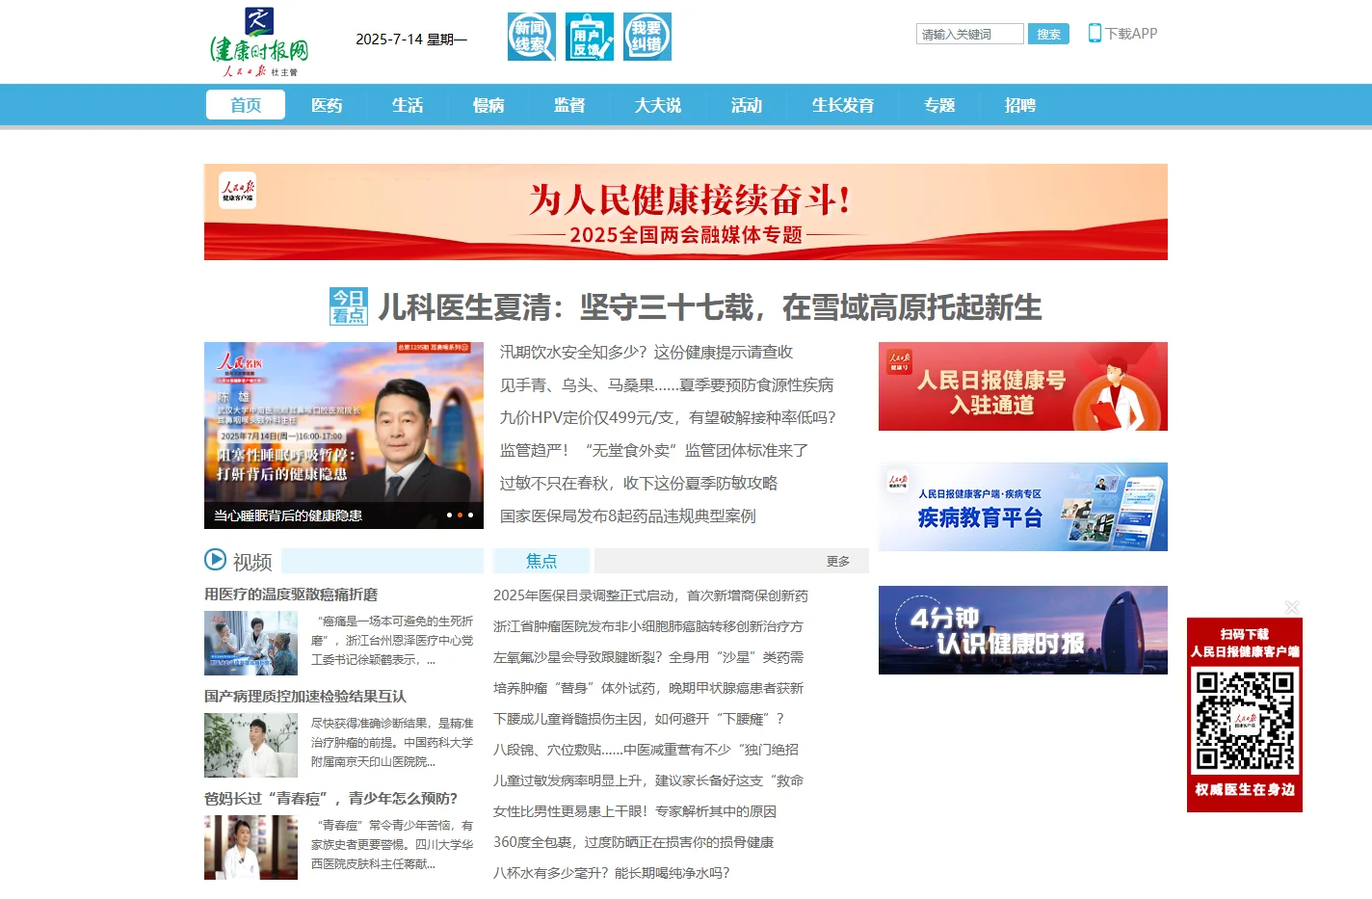Close the floating QR code advertisement
1372x899 pixels.
click(1292, 607)
